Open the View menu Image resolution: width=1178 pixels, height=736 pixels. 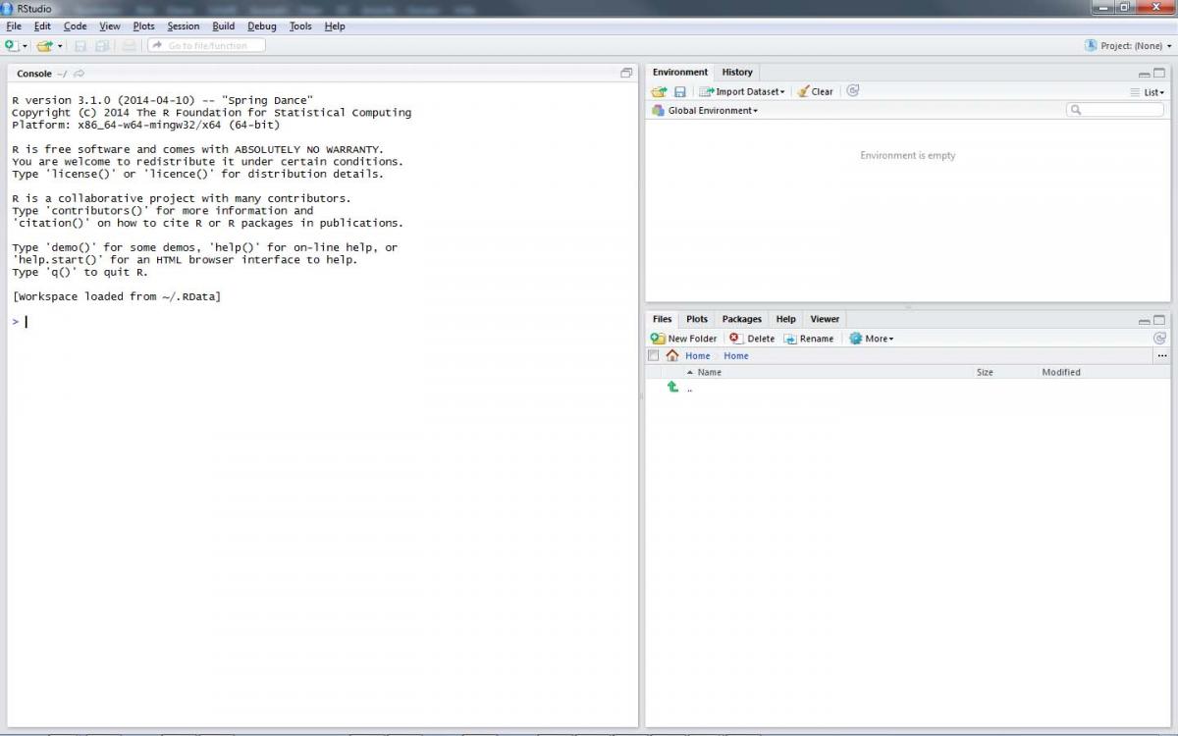[110, 26]
